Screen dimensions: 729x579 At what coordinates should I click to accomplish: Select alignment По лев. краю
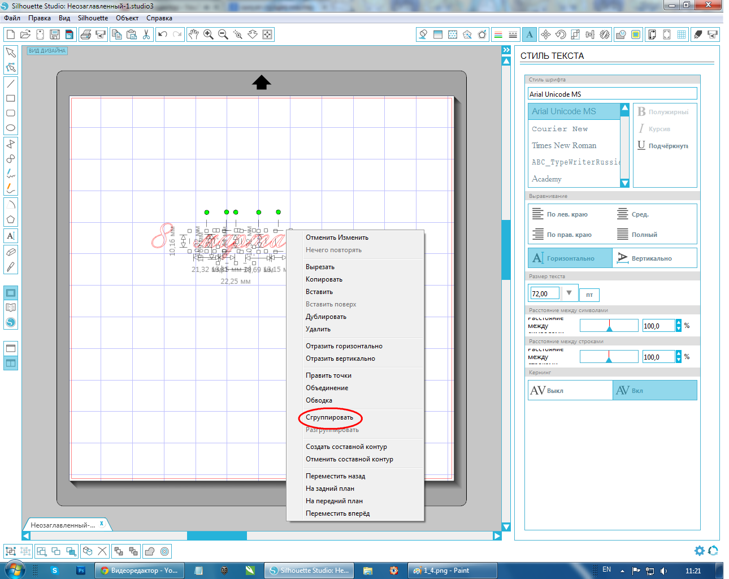pos(561,214)
